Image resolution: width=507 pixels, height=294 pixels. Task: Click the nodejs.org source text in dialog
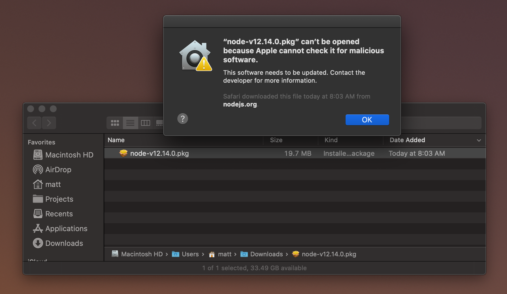click(x=240, y=104)
